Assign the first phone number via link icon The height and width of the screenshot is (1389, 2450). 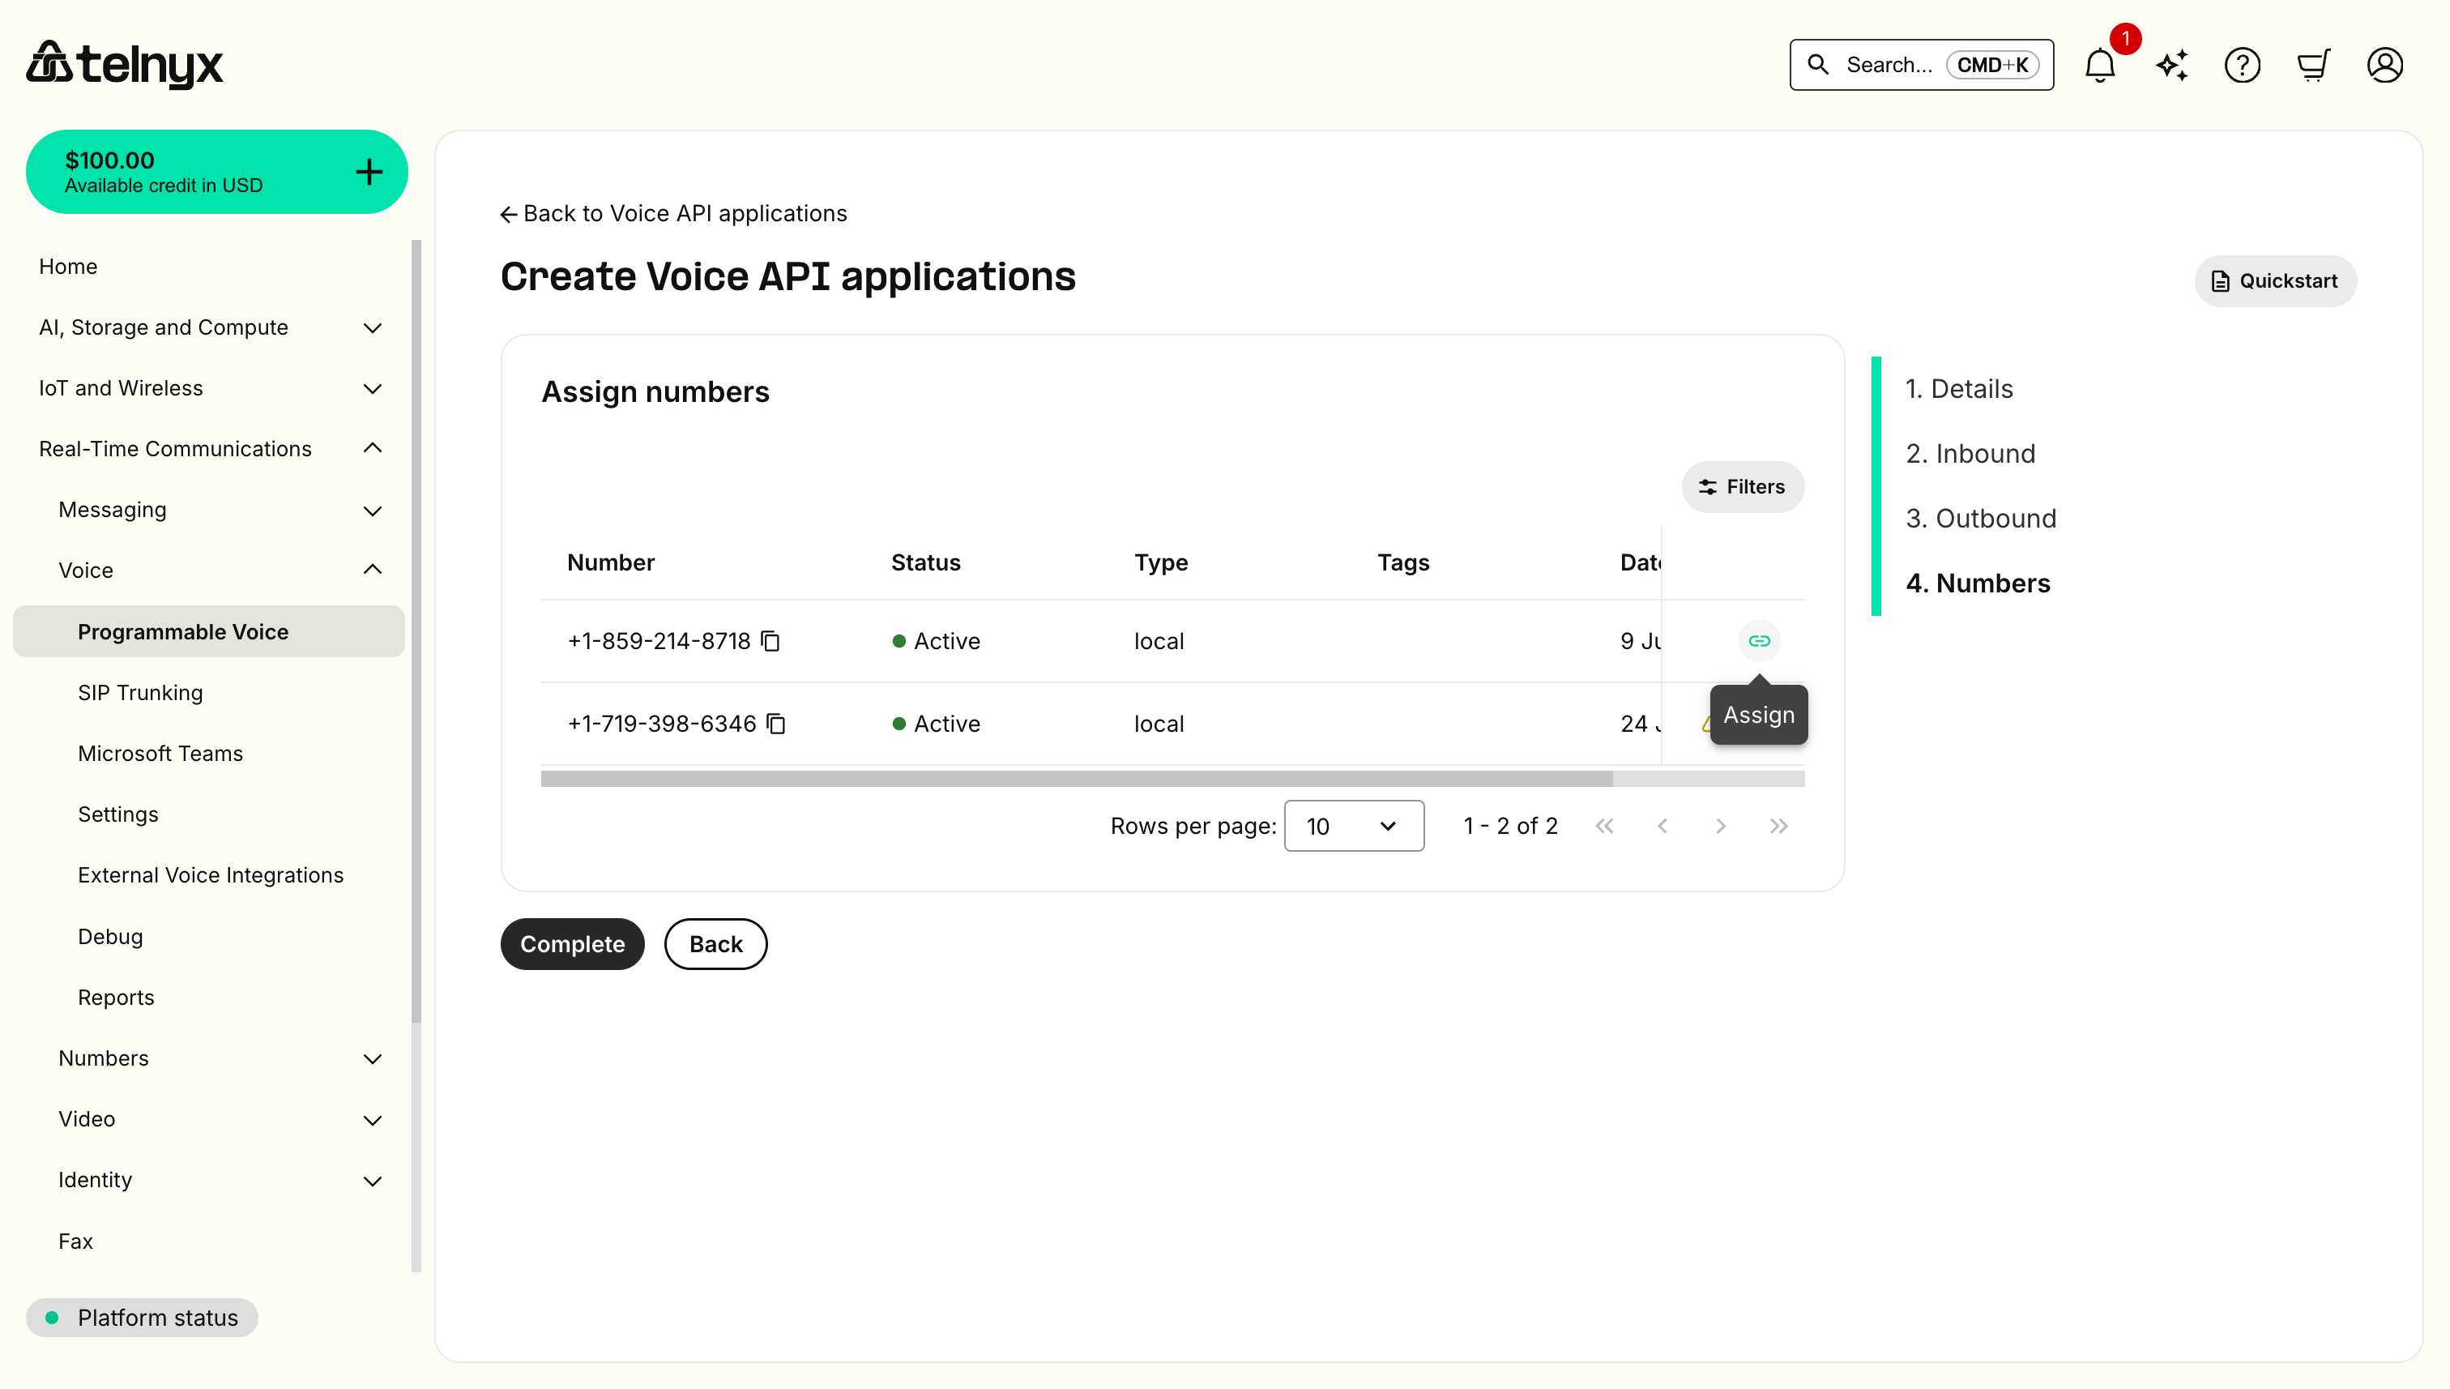[1759, 640]
